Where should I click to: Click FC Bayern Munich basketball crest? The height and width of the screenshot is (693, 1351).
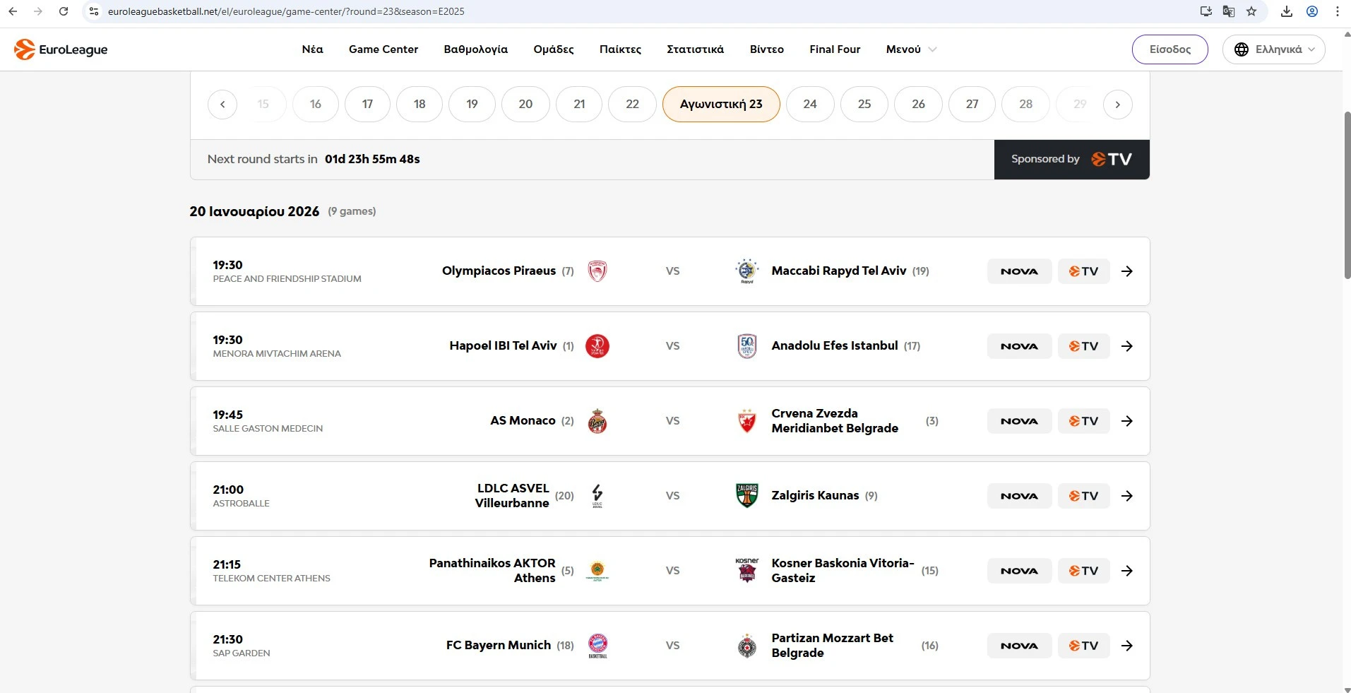click(597, 646)
